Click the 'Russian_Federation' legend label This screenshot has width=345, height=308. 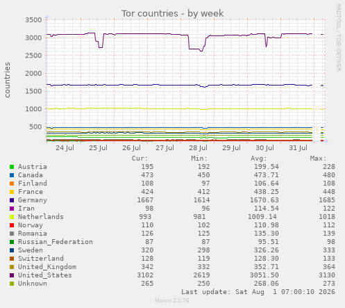(56, 242)
